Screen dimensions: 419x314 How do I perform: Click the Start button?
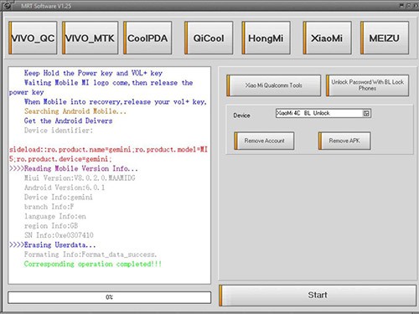click(x=318, y=296)
